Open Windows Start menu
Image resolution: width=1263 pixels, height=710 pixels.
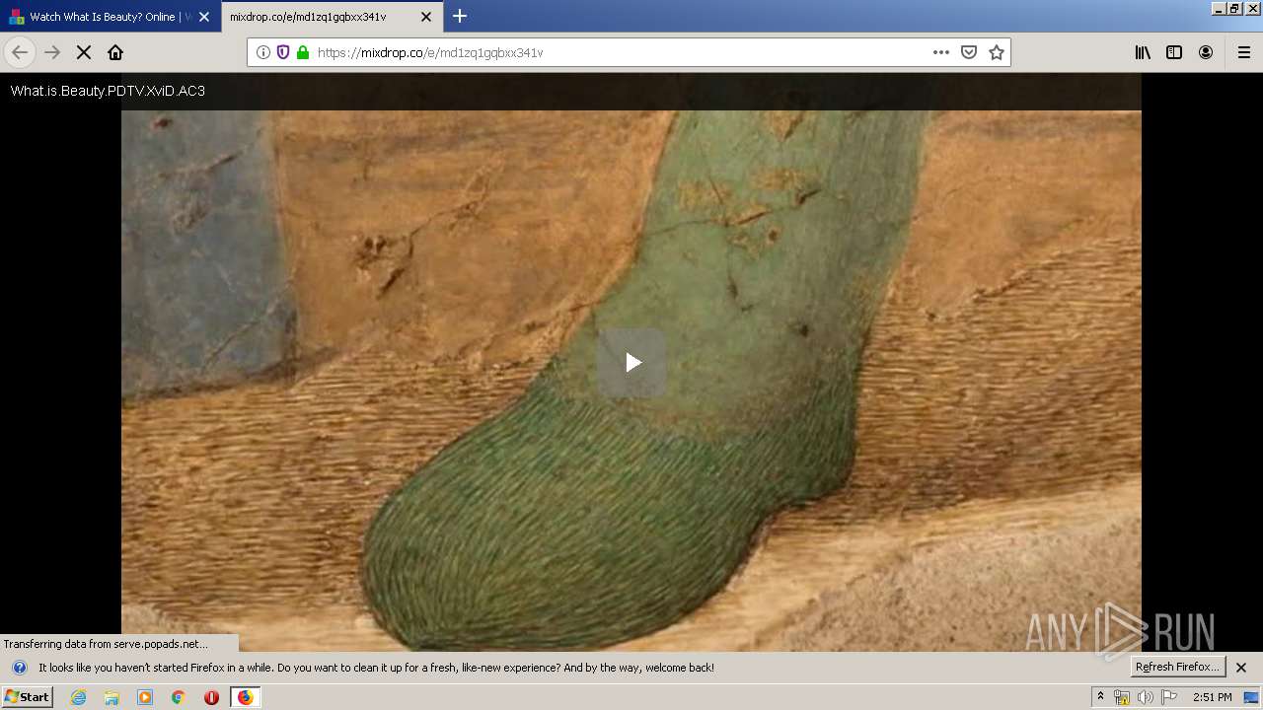[27, 697]
